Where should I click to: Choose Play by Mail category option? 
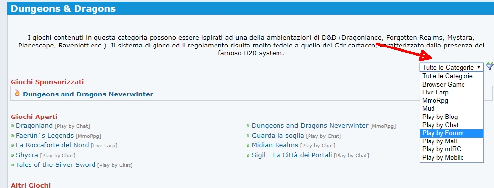[x=452, y=141]
